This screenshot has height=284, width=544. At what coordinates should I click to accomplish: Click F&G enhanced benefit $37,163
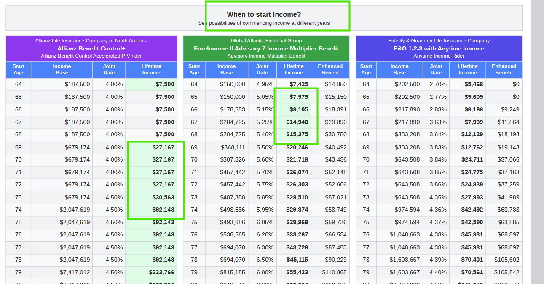pos(509,172)
